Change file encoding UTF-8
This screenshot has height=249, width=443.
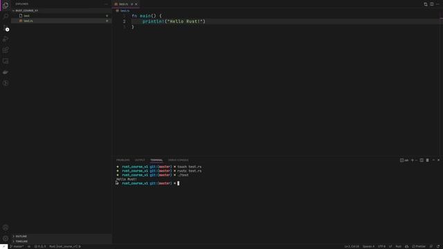pyautogui.click(x=381, y=246)
